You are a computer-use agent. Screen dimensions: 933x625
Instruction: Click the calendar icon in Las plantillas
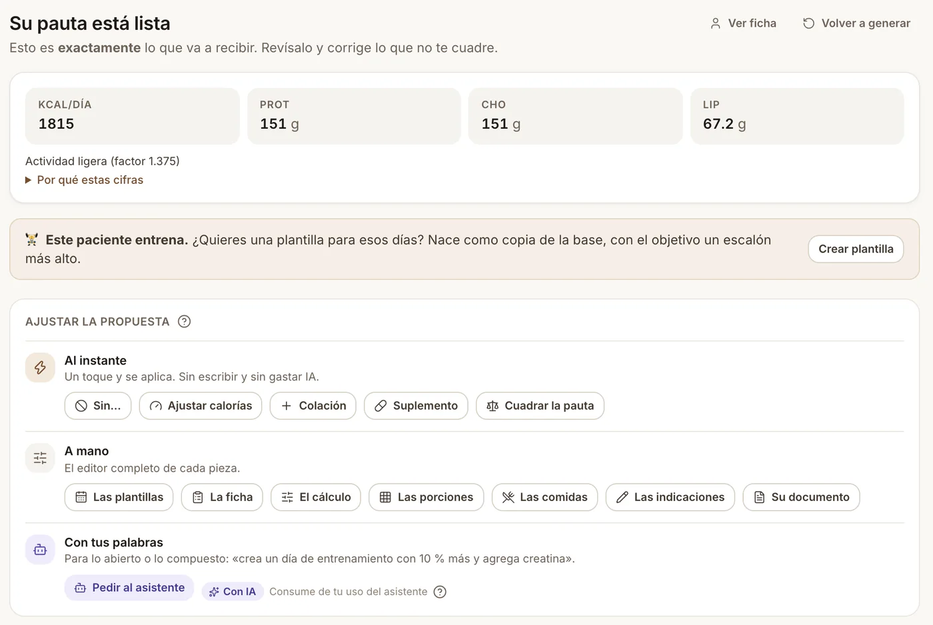coord(81,497)
